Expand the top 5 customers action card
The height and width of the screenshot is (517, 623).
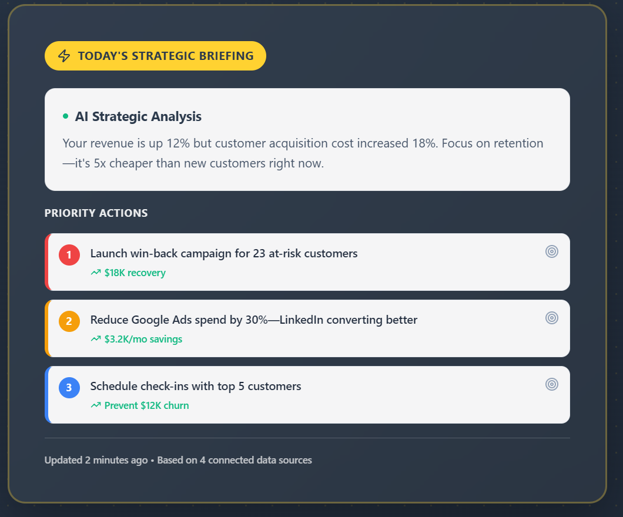click(306, 395)
